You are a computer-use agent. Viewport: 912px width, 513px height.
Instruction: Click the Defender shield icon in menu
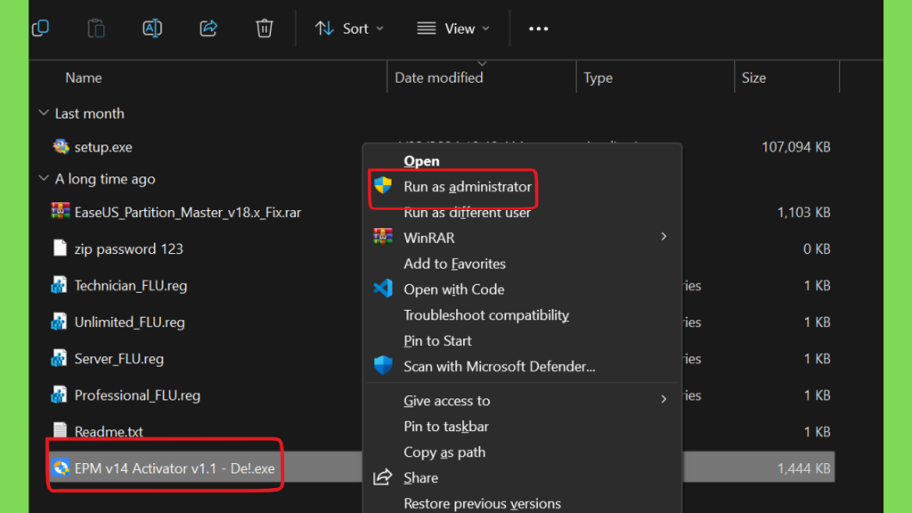(x=383, y=365)
